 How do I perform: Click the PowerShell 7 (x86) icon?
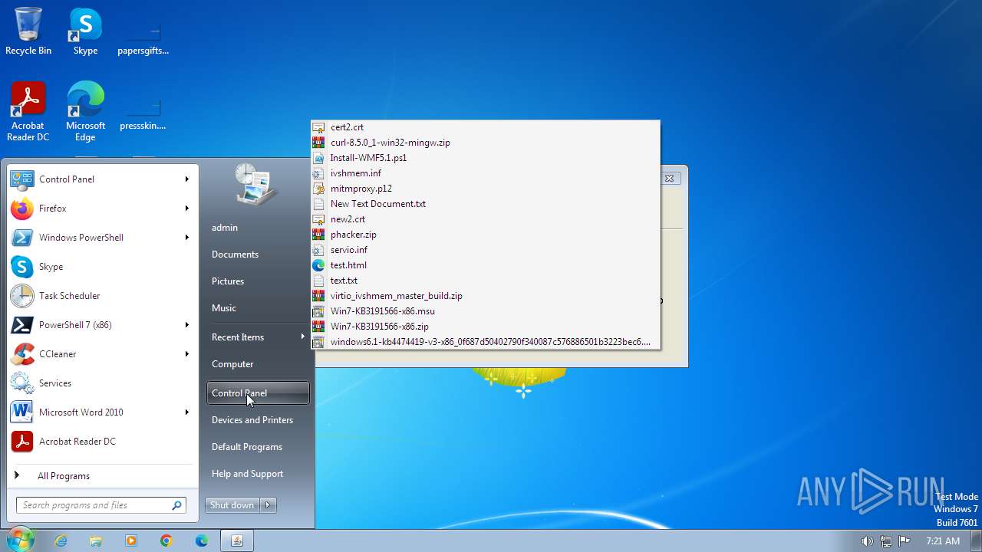coord(22,325)
